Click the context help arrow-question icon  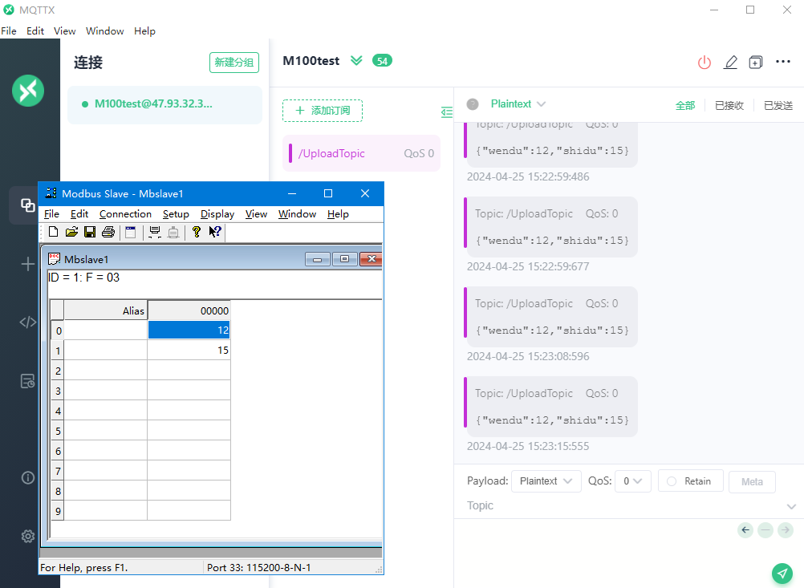click(215, 232)
